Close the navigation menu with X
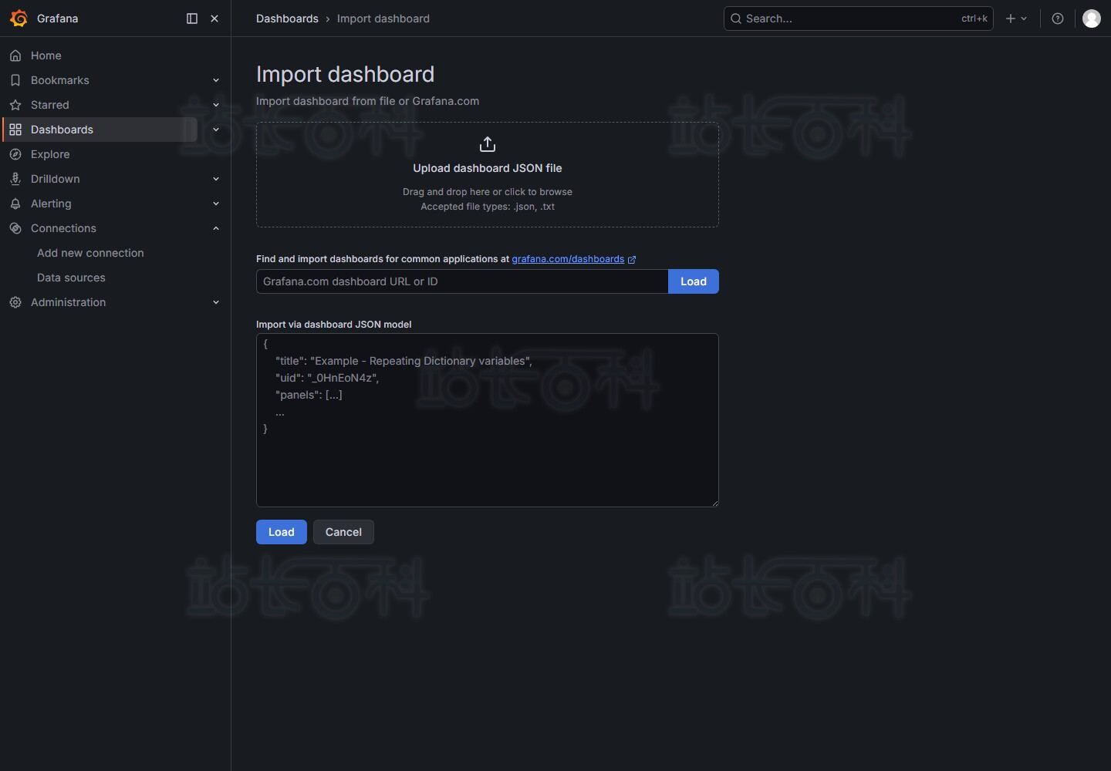This screenshot has width=1111, height=771. coord(214,19)
